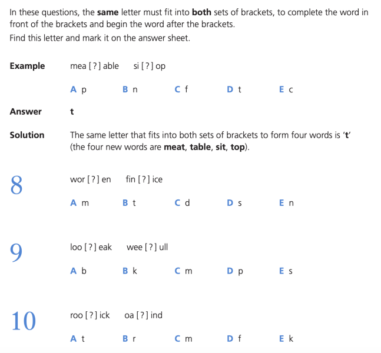The image size is (381, 353).
Task: Choose option B 't' for question 8
Action: 129,203
